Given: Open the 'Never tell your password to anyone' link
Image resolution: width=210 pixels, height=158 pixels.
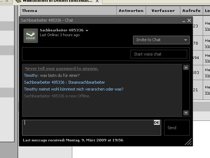Looking at the screenshot, I should coord(61,69).
